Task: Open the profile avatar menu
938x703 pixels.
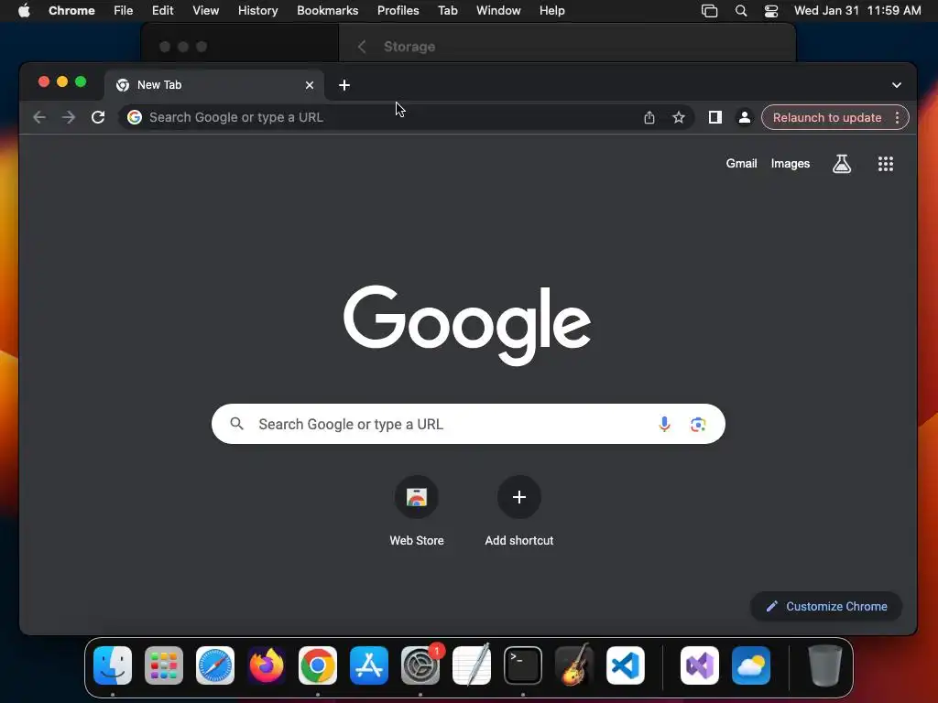Action: [x=744, y=117]
